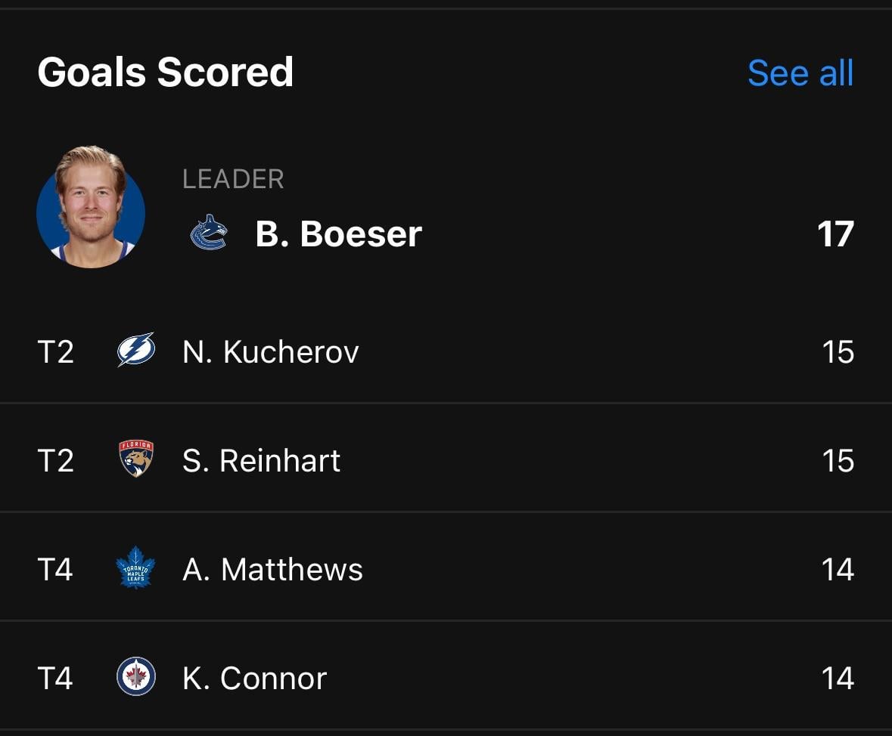892x736 pixels.
Task: Click the Florida Panthers crest icon
Action: point(135,459)
